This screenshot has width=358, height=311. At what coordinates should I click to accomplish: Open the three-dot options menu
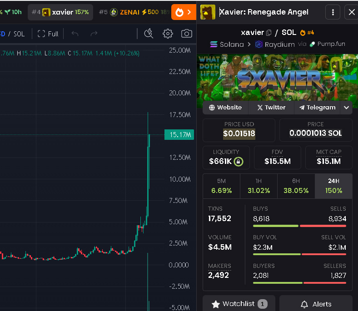coord(333,12)
